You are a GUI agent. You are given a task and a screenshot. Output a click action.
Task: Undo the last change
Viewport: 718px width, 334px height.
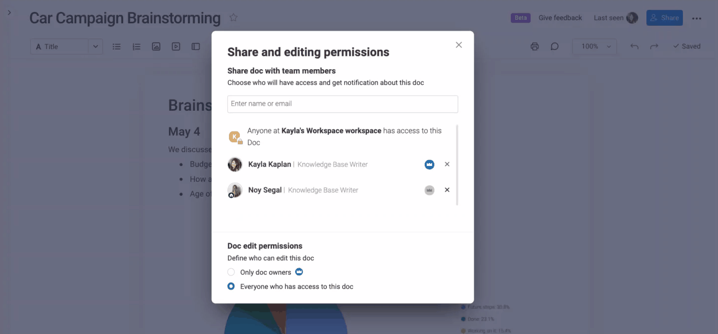(x=634, y=46)
